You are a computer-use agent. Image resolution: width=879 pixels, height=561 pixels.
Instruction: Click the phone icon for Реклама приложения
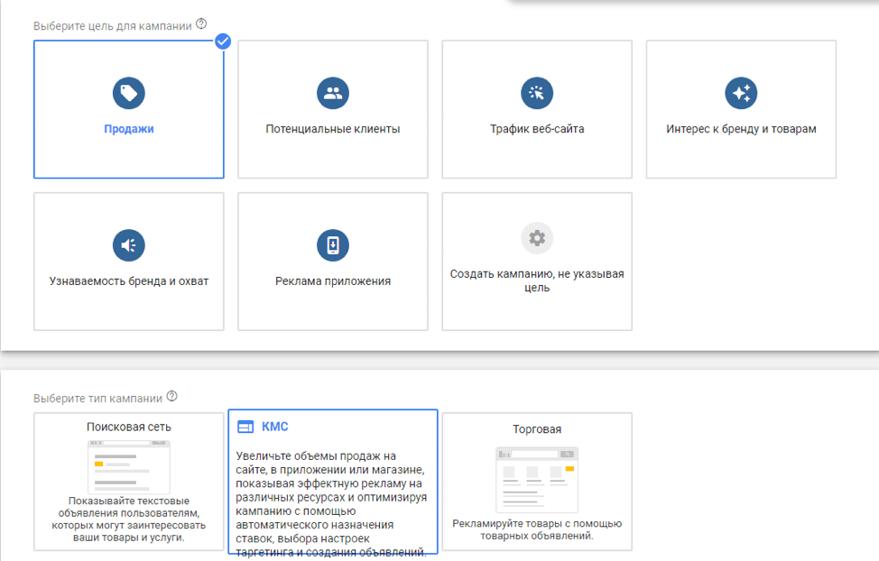(x=332, y=244)
